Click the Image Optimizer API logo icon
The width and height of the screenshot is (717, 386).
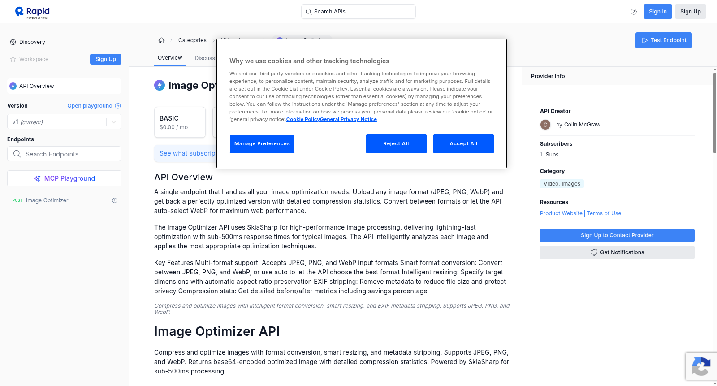[160, 85]
